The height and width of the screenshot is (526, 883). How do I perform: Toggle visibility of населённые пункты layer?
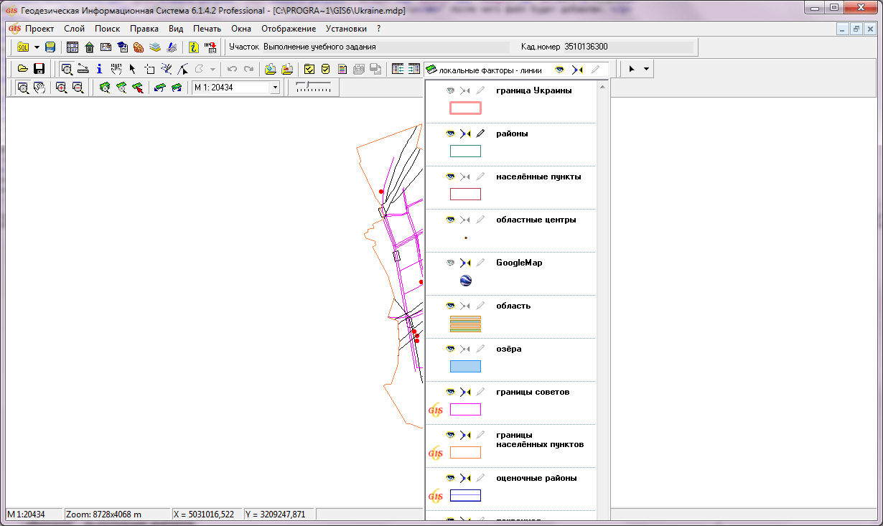coord(451,177)
